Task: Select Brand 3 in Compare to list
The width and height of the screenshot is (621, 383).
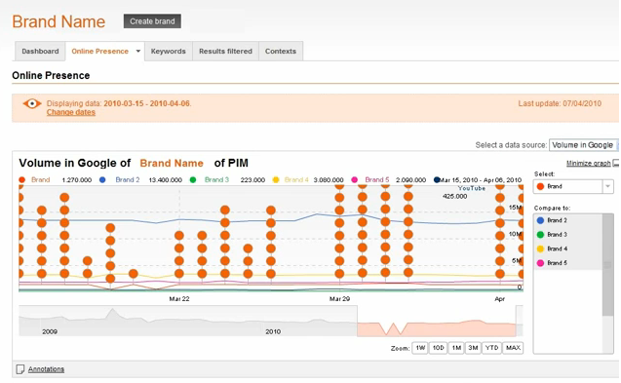Action: (x=568, y=235)
